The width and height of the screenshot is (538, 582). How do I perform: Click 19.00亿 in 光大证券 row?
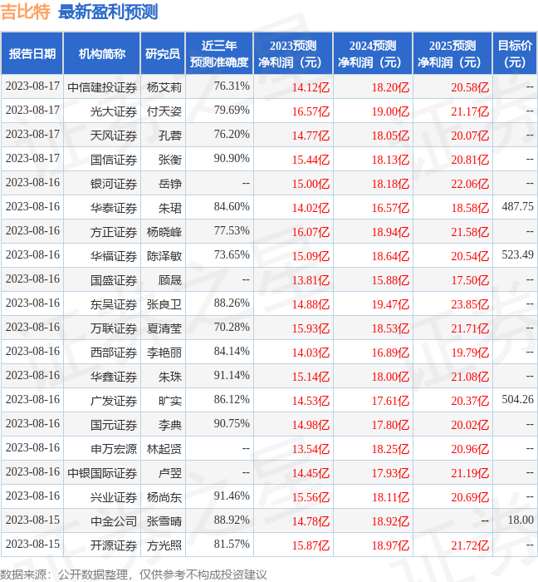coord(390,111)
